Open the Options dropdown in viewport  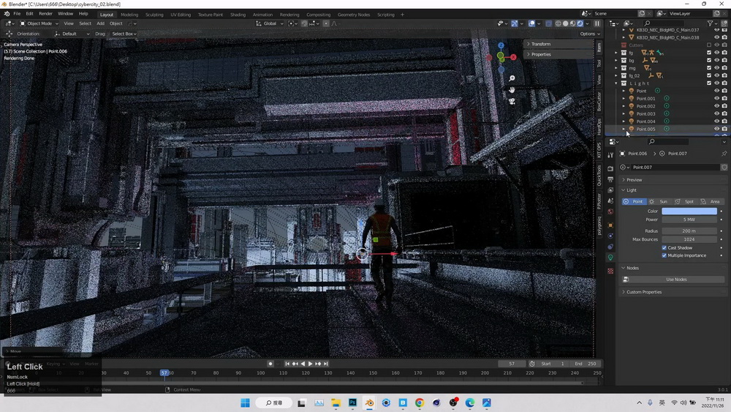coord(590,34)
